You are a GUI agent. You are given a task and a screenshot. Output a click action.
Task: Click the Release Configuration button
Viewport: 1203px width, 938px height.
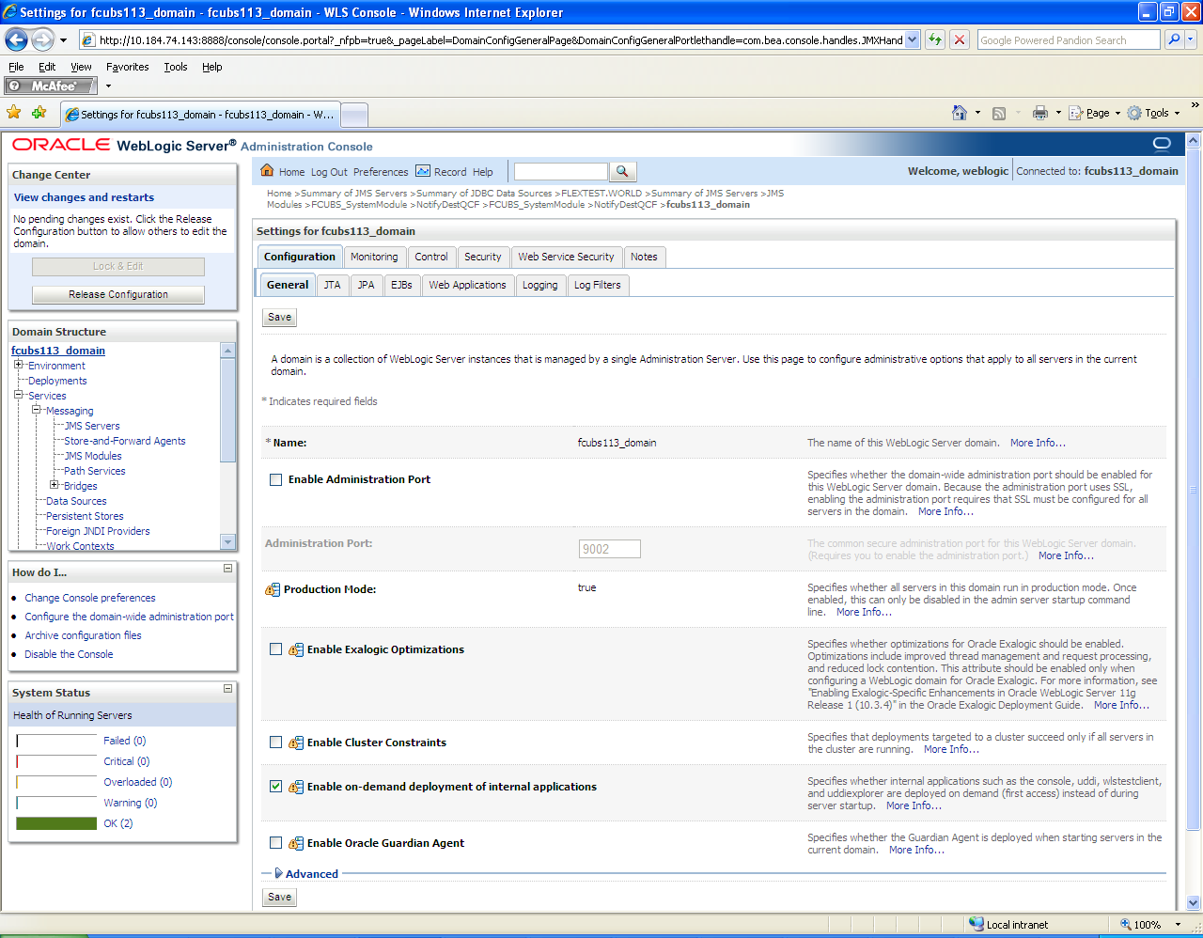[x=118, y=294]
